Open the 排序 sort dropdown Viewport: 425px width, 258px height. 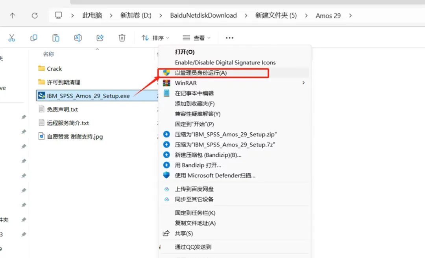pos(155,38)
